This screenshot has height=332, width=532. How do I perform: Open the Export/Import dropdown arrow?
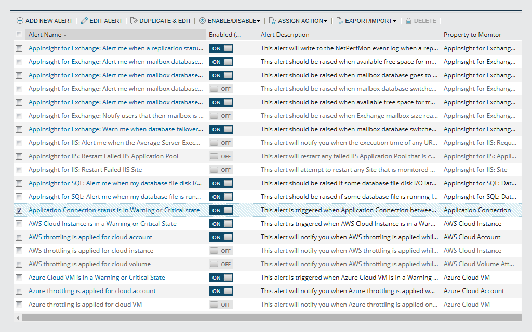[x=394, y=21]
